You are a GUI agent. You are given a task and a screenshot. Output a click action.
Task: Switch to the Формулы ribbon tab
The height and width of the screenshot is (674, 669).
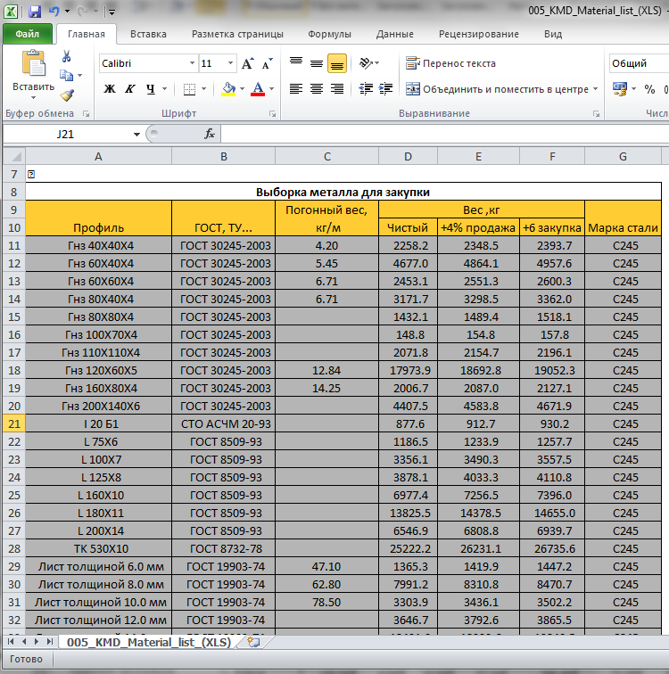329,35
